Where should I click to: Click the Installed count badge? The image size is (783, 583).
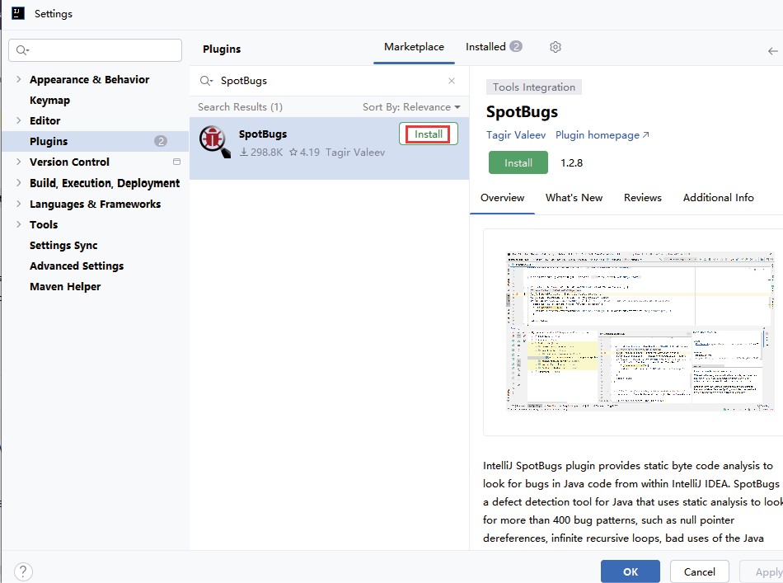pyautogui.click(x=516, y=46)
